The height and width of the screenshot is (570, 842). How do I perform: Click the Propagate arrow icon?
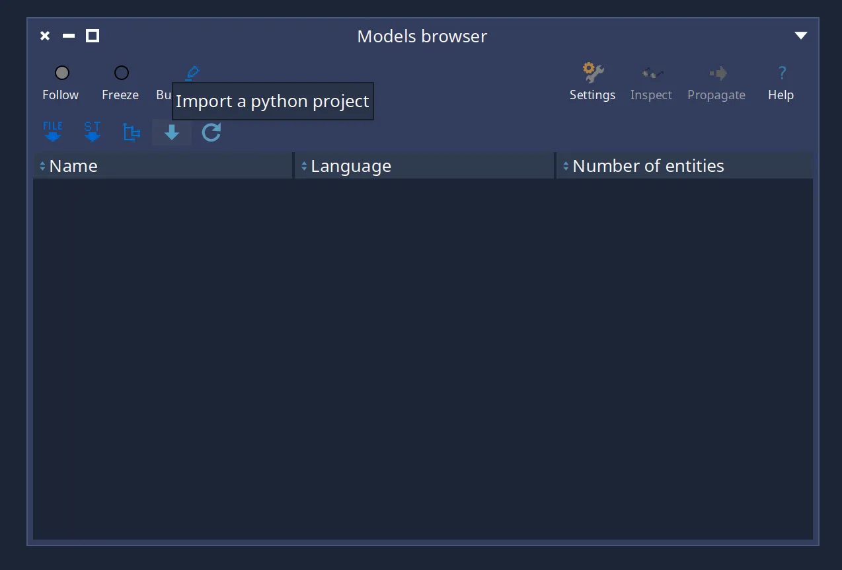(717, 73)
